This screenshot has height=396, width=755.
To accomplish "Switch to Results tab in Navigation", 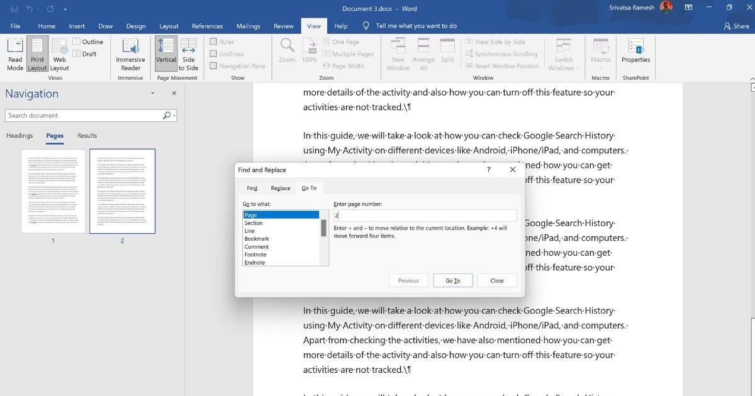I will click(x=87, y=136).
